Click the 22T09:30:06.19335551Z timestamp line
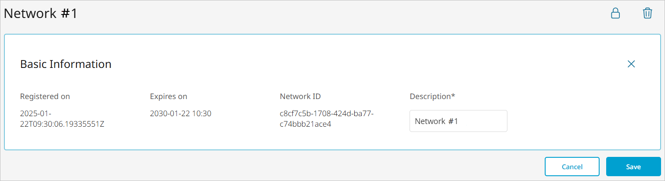The height and width of the screenshot is (181, 665). pos(62,124)
